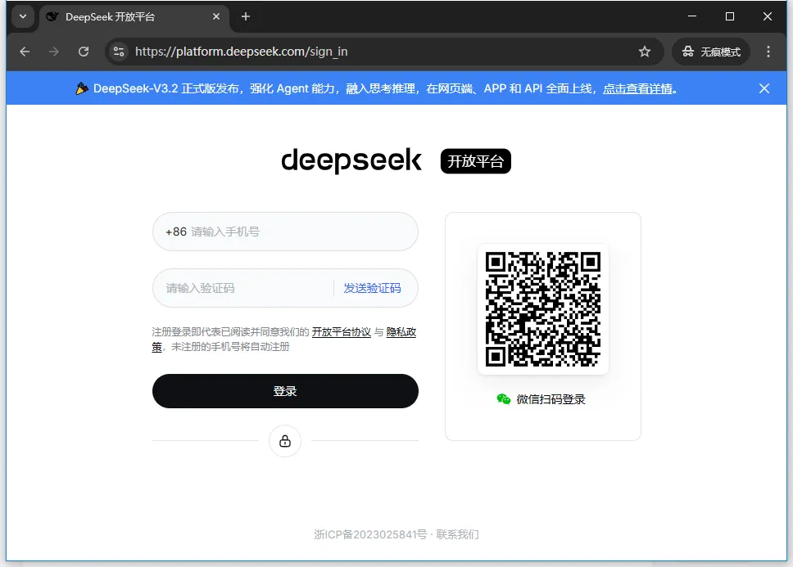Click the 登录 login button
Screen dimensions: 793x567
point(285,391)
